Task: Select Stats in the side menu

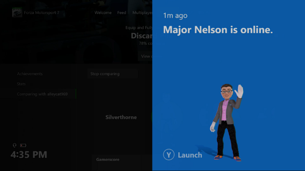Action: click(x=21, y=84)
